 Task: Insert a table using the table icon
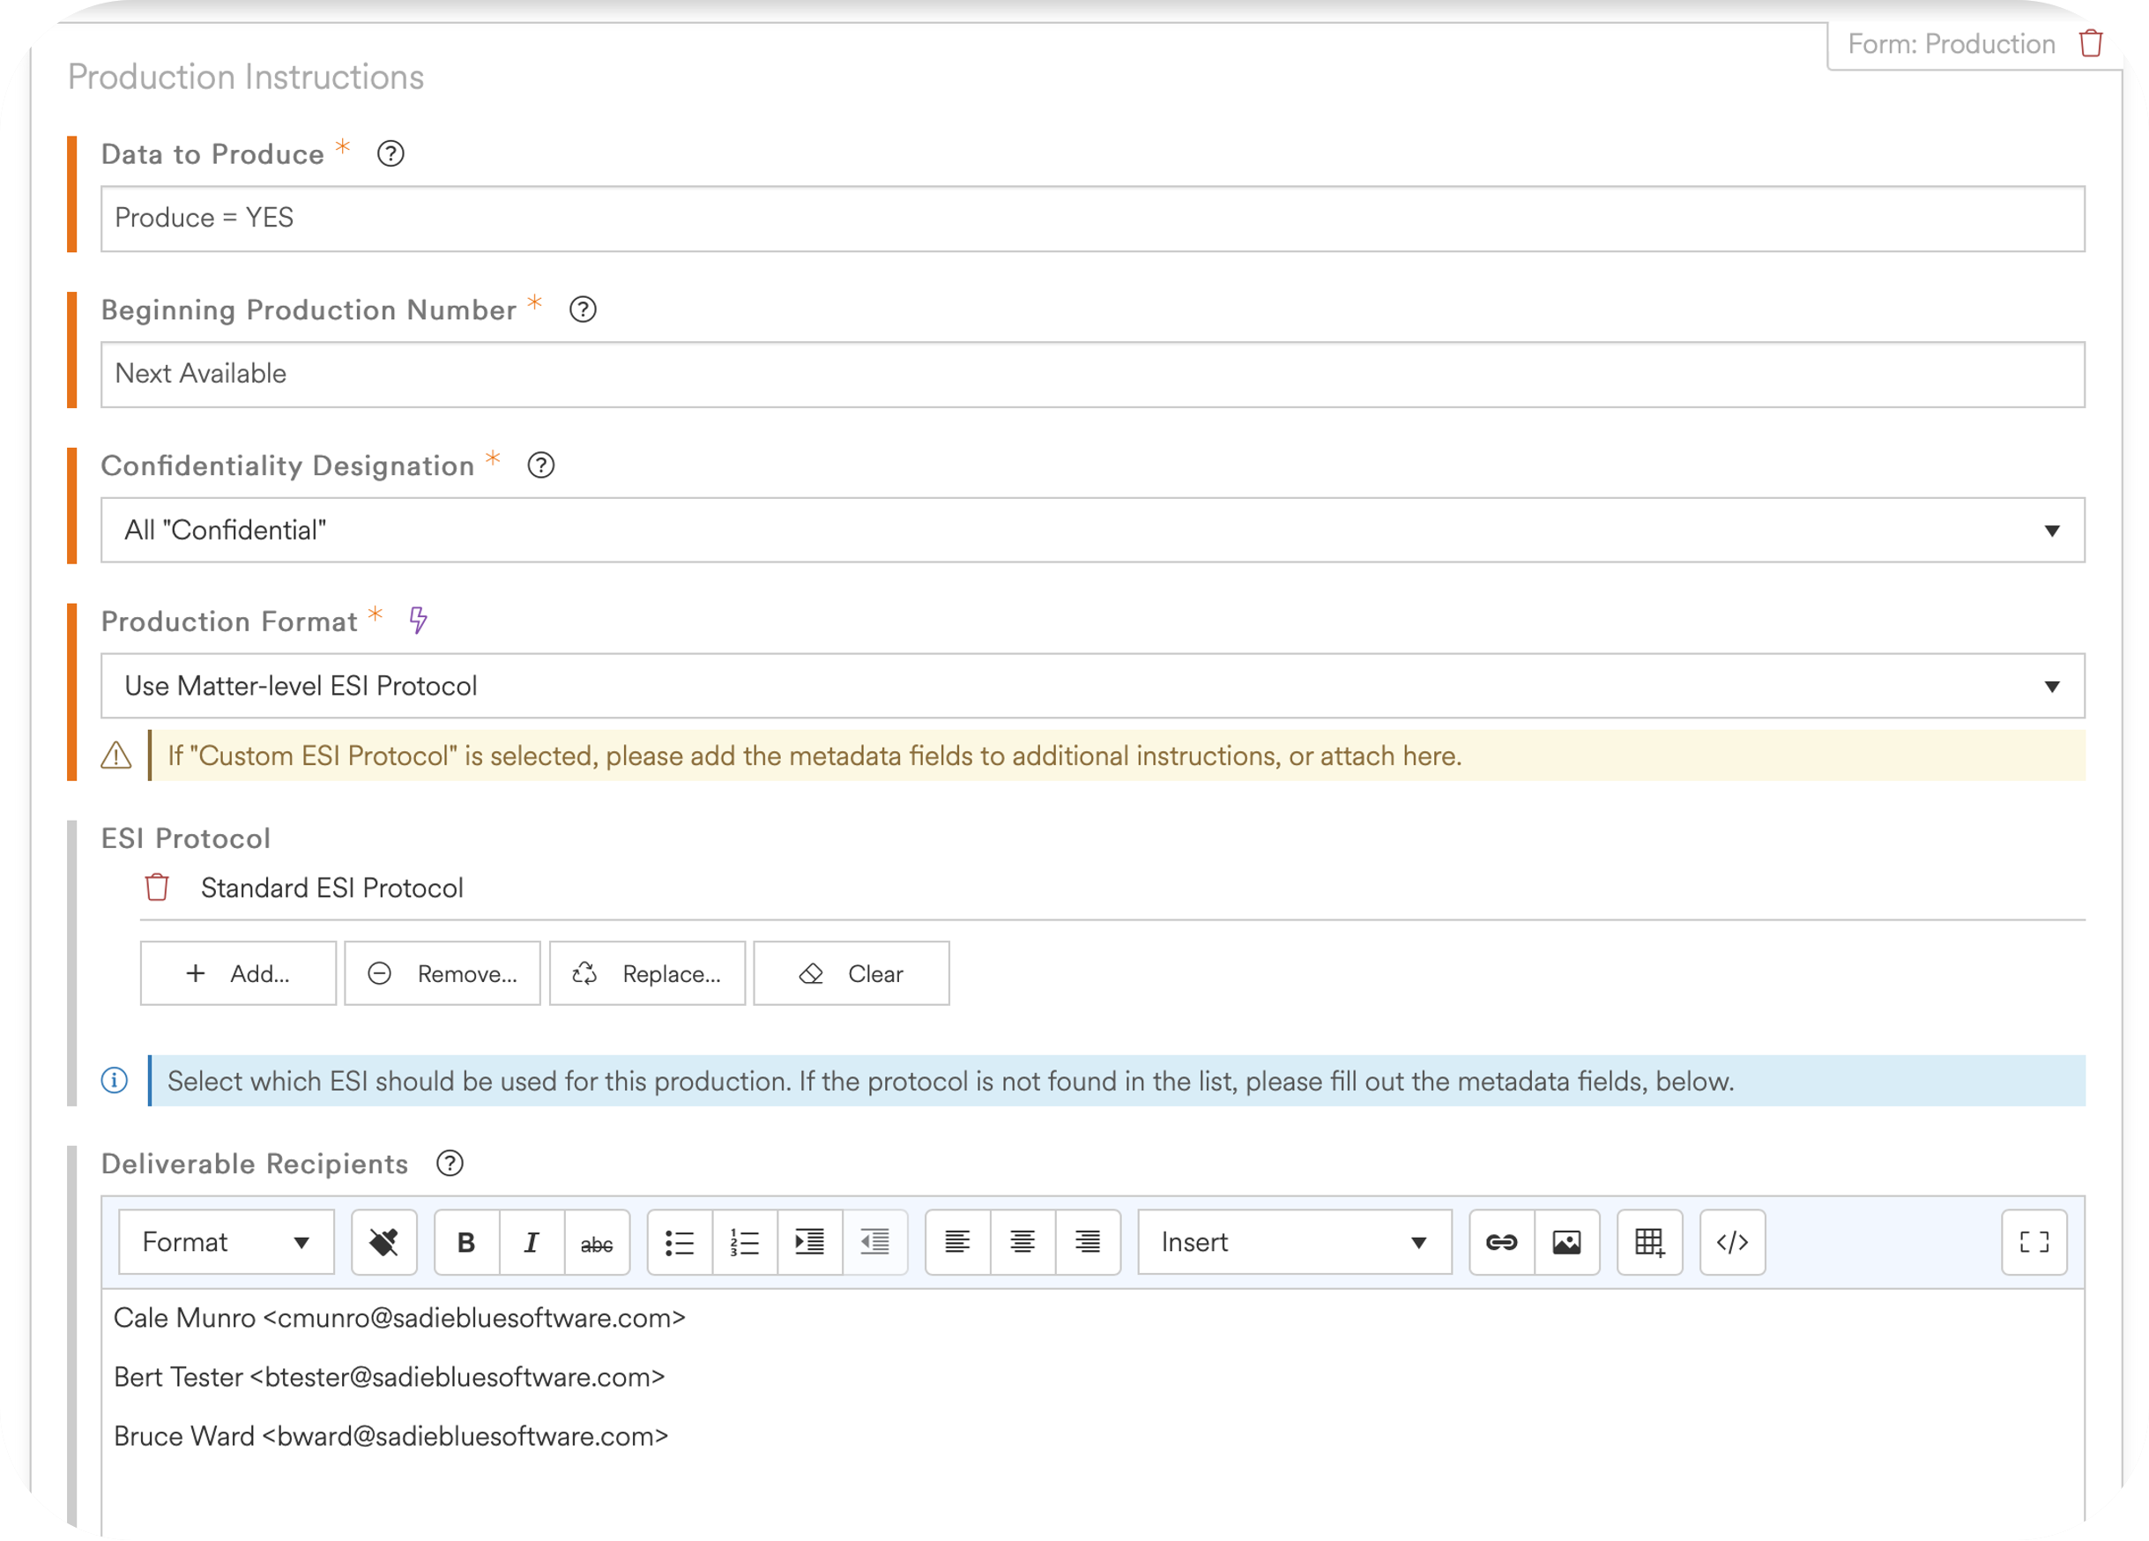tap(1649, 1242)
